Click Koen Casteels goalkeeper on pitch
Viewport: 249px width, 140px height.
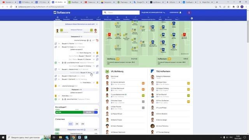click(109, 36)
